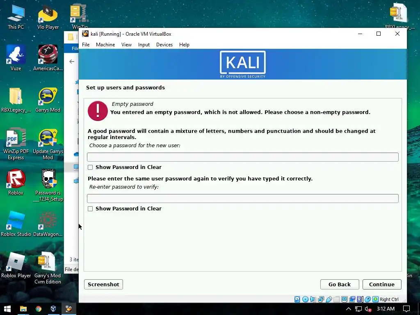
Task: Open the notifications action center icon
Action: [406, 309]
